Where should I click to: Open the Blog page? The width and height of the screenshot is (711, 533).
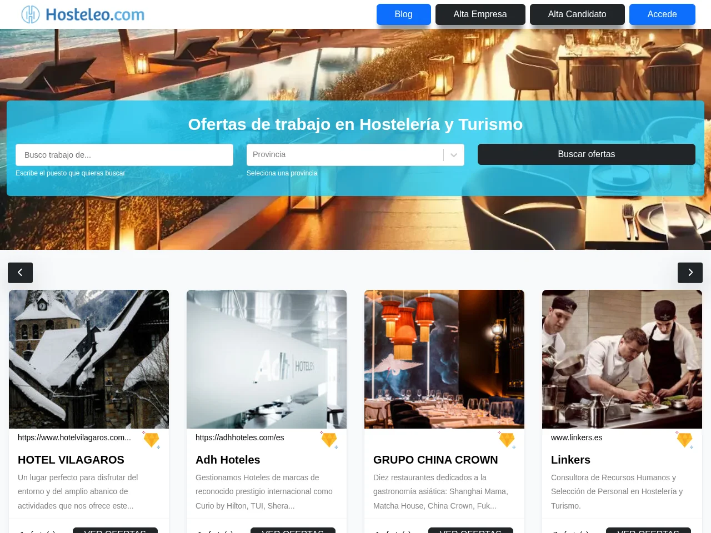click(x=404, y=14)
